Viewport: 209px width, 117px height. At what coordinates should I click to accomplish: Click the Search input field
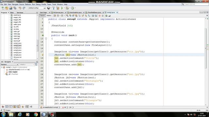tap(196, 4)
